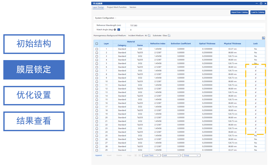
Task: Click the Load to Catalog button
Action: (258, 12)
